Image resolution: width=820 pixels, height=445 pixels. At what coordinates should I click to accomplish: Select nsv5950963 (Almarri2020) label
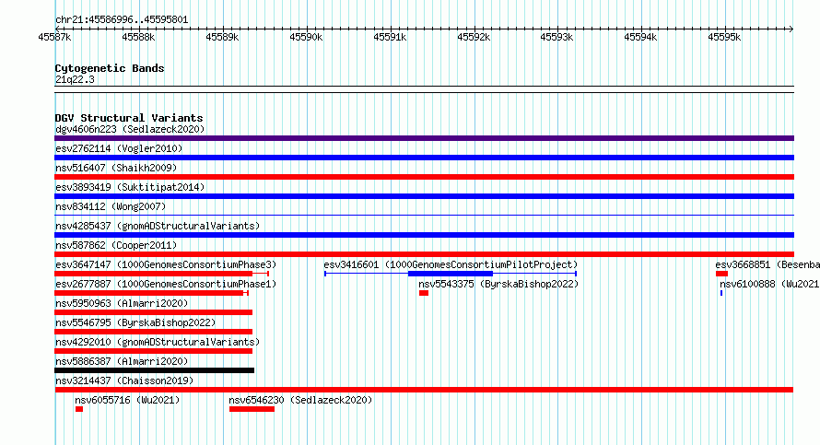[122, 303]
